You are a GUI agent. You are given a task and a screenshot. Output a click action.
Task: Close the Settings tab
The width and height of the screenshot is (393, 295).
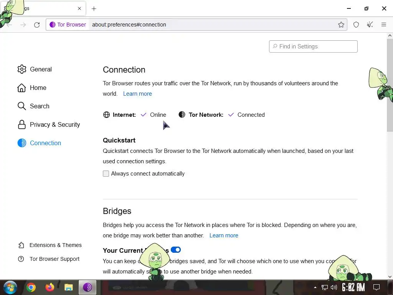[x=79, y=8]
